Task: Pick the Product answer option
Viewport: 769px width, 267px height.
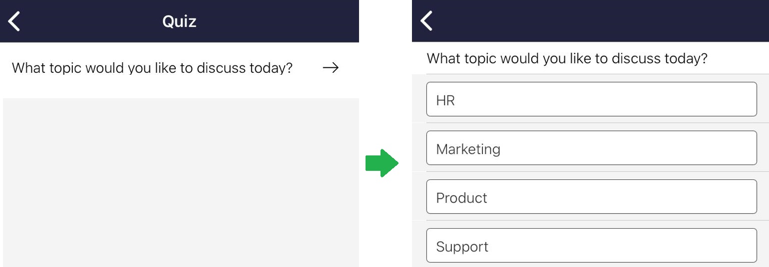Action: click(591, 197)
